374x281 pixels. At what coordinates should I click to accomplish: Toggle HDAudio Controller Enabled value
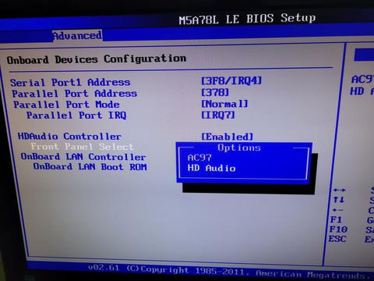point(227,137)
